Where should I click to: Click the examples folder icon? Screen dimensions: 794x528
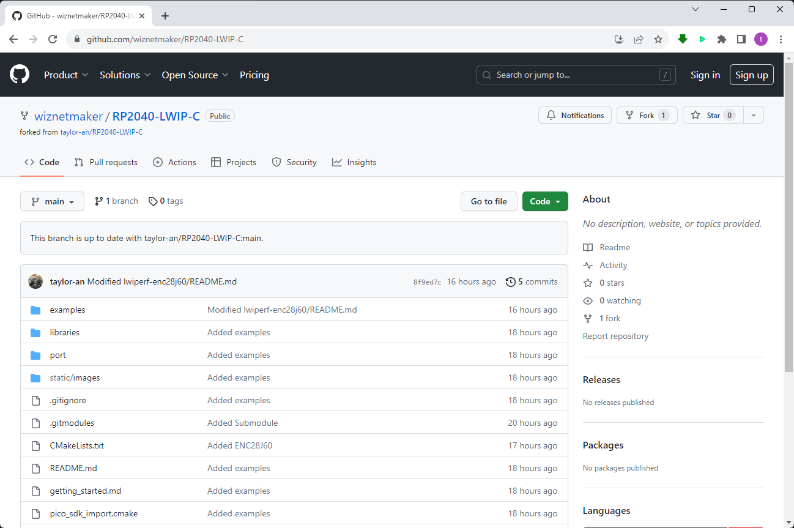35,310
